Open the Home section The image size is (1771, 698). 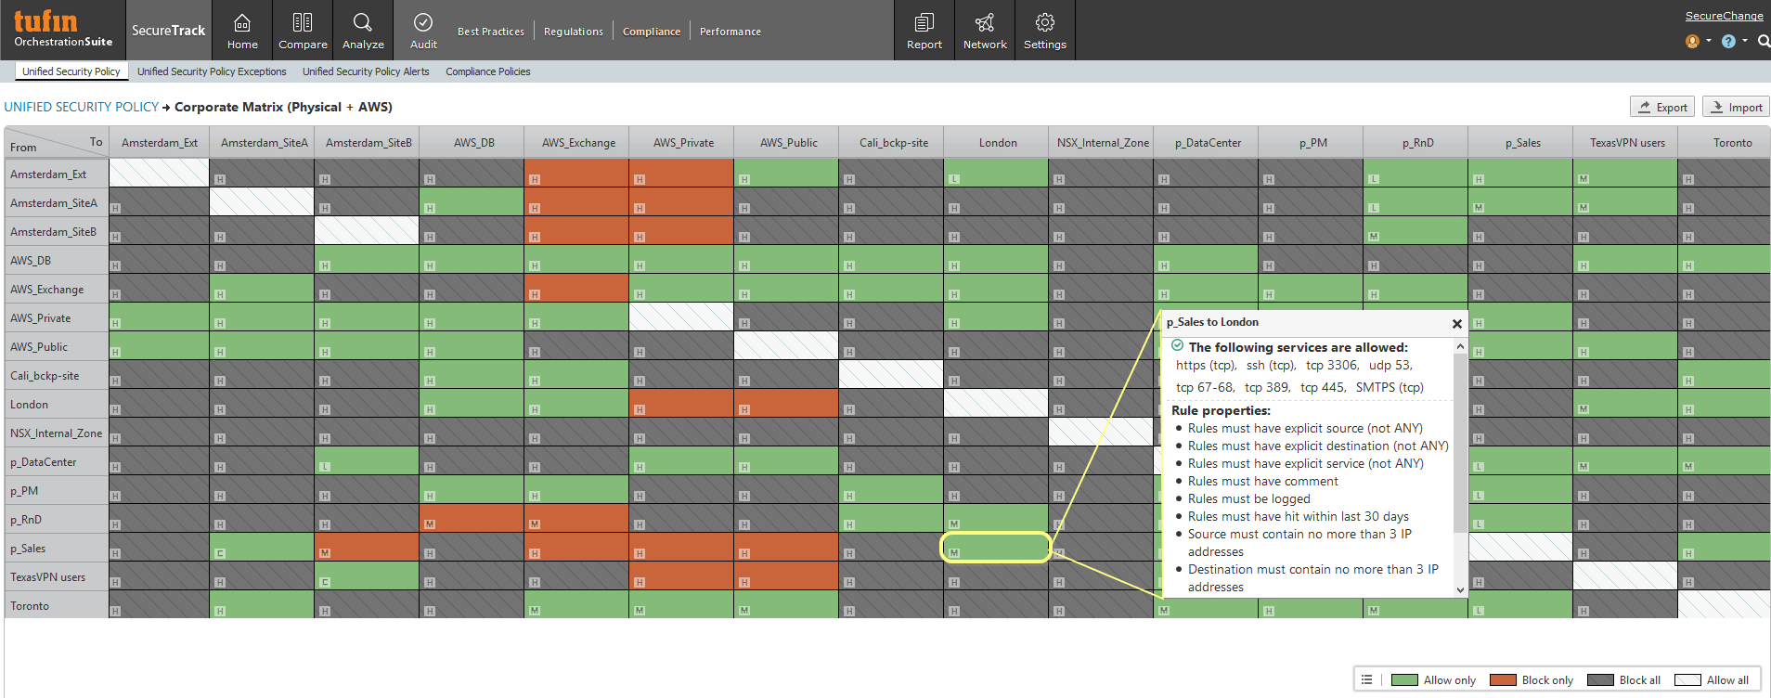pyautogui.click(x=242, y=31)
